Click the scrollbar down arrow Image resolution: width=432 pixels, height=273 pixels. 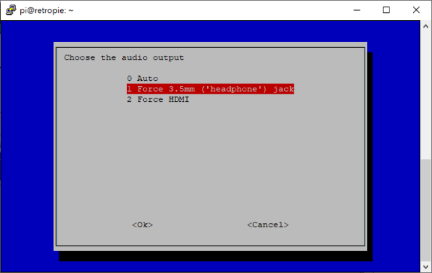[x=426, y=267]
